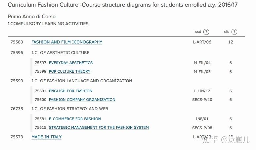Open the Fashion Company Organization link

click(82, 100)
